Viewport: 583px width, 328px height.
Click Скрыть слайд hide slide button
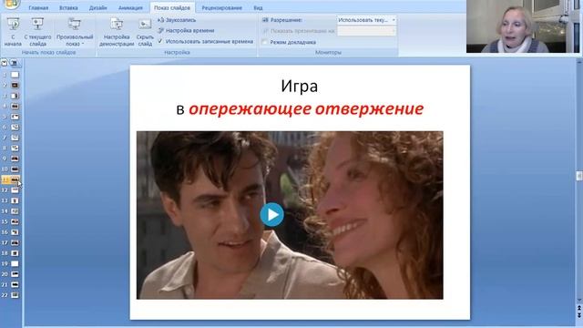point(145,32)
